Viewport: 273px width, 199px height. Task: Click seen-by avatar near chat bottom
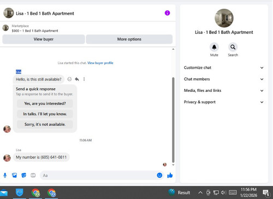click(x=165, y=165)
